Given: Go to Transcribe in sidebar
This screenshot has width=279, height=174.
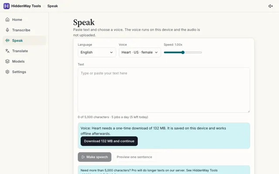Looking at the screenshot, I should [x=24, y=30].
